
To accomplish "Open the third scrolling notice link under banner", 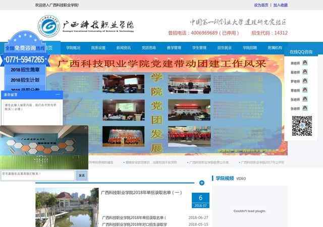I will point(208,162).
